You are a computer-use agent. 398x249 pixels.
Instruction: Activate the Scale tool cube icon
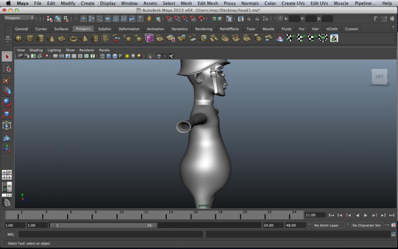pos(7,114)
